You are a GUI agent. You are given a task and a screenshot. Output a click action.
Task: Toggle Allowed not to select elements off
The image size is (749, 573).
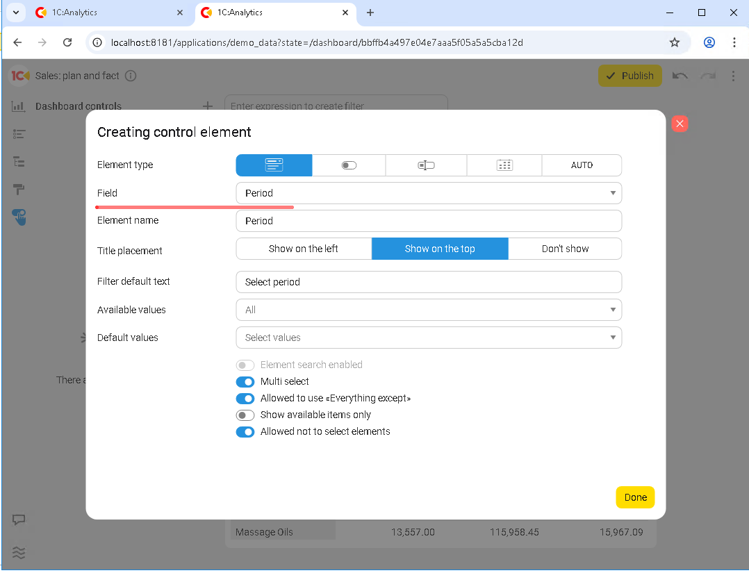tap(245, 432)
